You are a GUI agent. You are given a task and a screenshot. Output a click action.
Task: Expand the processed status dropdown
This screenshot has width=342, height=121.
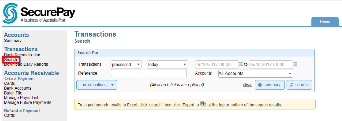pyautogui.click(x=126, y=65)
